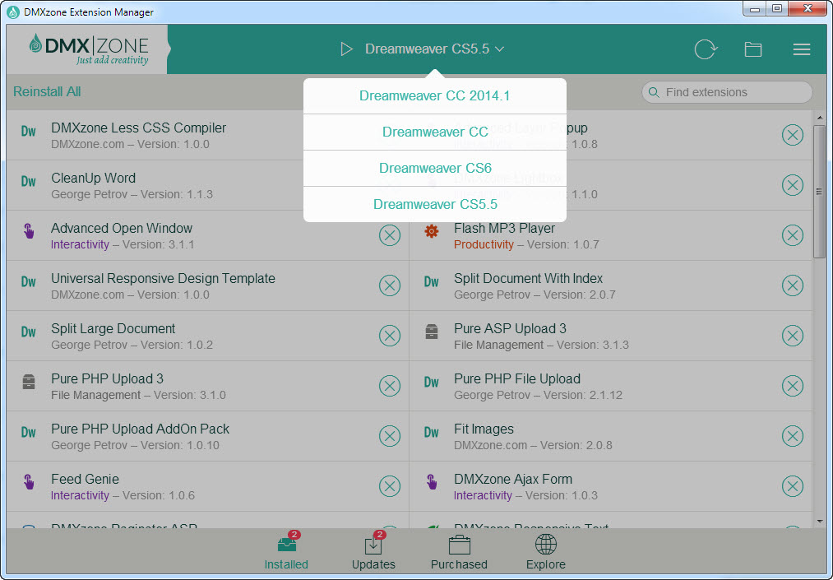Image resolution: width=833 pixels, height=580 pixels.
Task: Click hand icon of DMXzone Ajax Form
Action: pos(432,482)
